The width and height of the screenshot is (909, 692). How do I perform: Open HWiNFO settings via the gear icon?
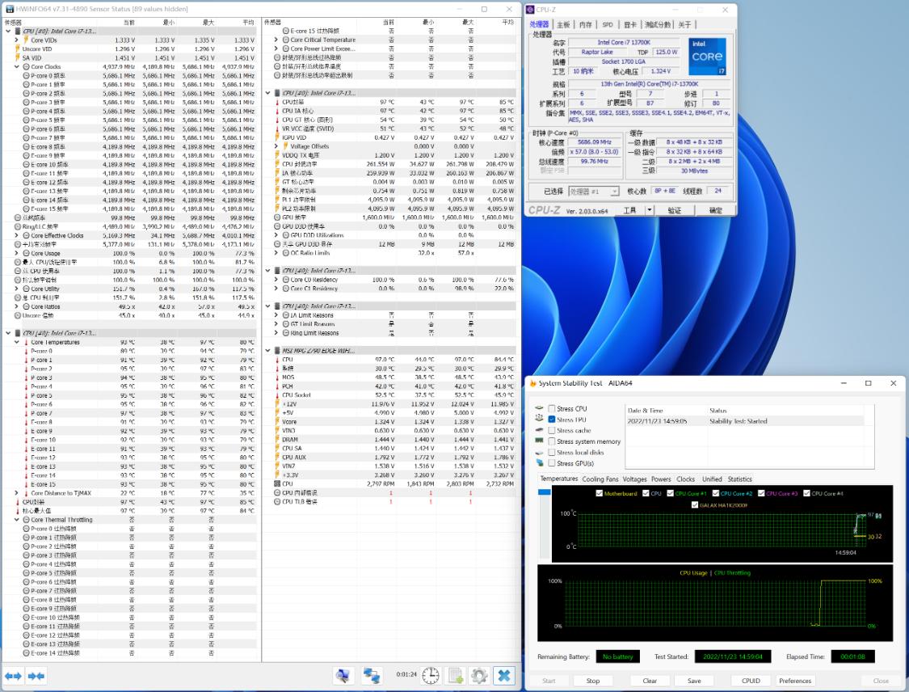480,676
